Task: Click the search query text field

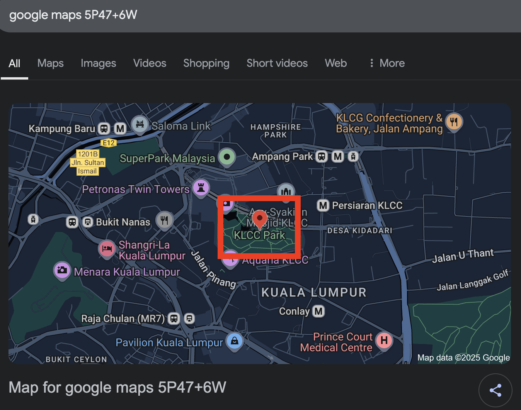Action: coord(260,15)
